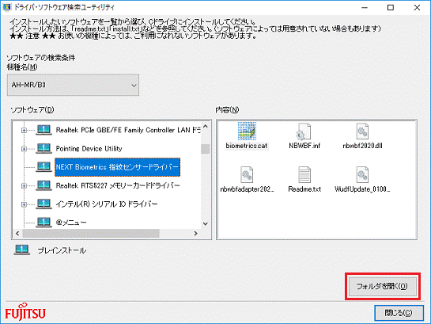
Task: Select the nbwbf2020.dll file icon
Action: pos(362,132)
